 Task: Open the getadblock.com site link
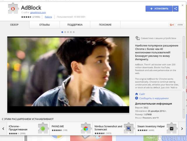click(x=38, y=12)
